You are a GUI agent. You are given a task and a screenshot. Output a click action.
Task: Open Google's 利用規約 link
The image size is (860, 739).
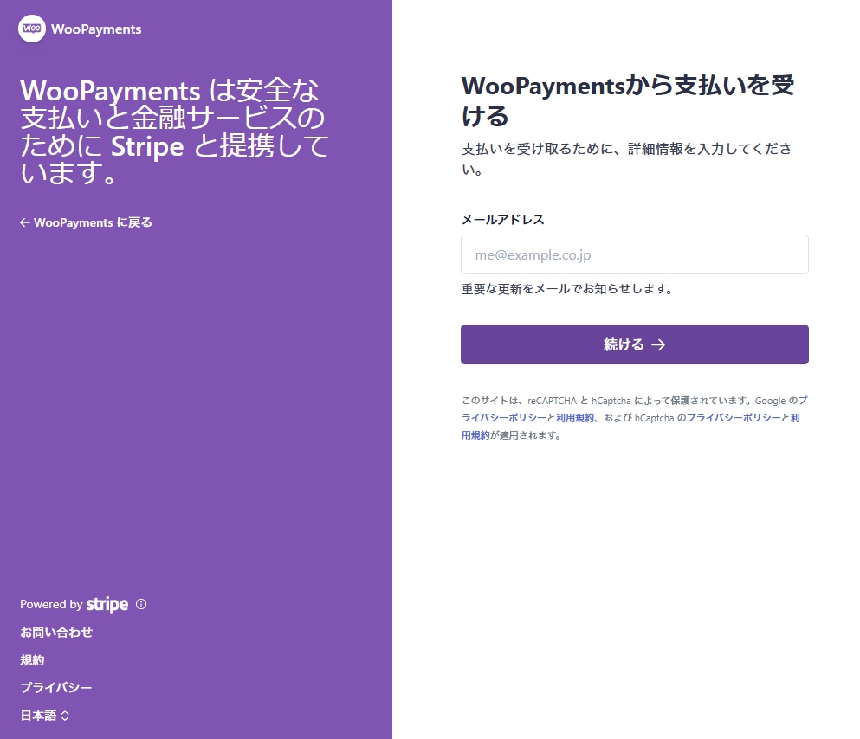(575, 417)
